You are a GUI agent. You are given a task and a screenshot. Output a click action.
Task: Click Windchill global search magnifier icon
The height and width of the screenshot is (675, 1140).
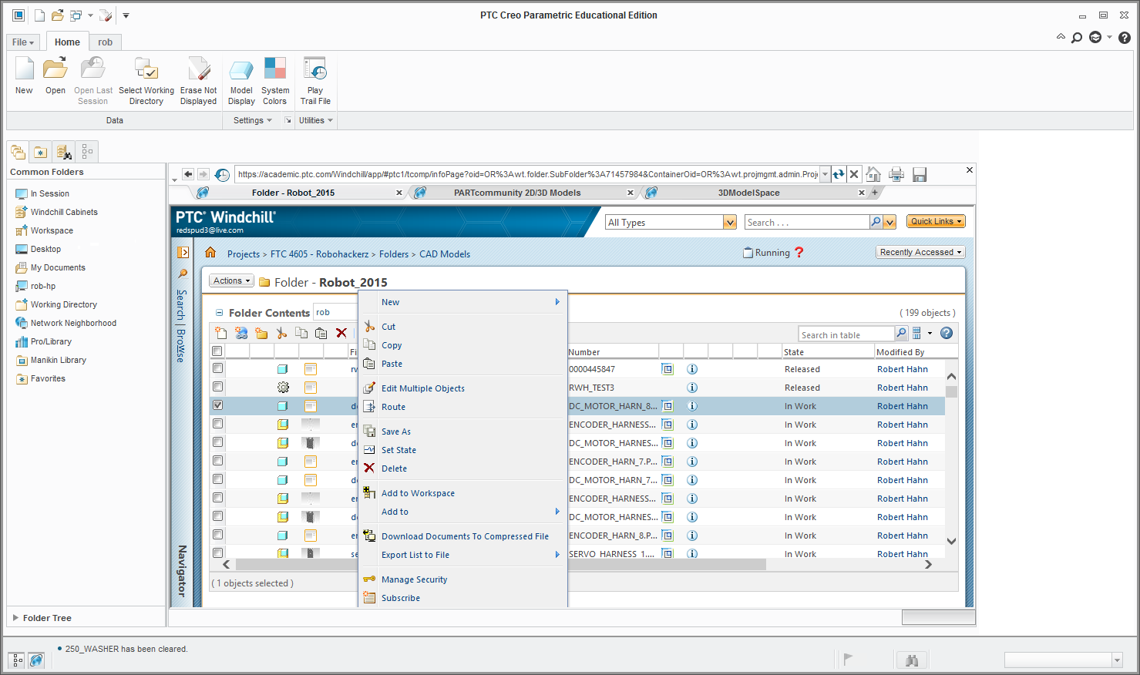click(876, 222)
